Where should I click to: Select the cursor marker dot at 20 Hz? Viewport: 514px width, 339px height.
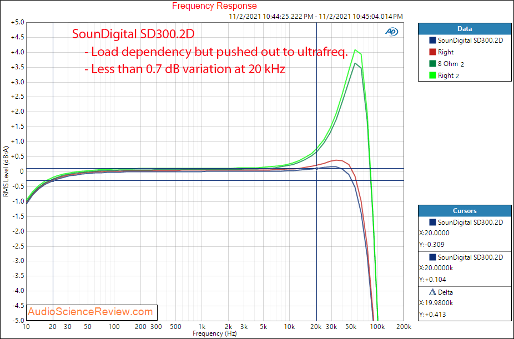click(x=53, y=180)
